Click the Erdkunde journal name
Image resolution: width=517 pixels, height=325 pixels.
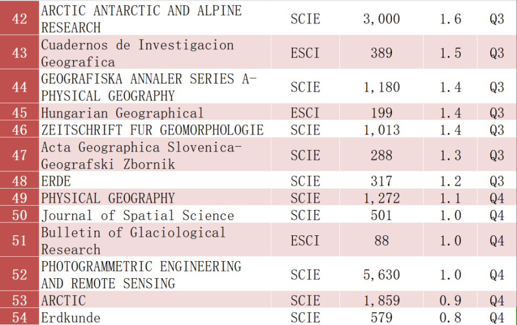(71, 317)
